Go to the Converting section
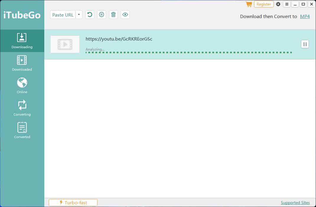Image resolution: width=316 pixels, height=207 pixels. (x=22, y=108)
